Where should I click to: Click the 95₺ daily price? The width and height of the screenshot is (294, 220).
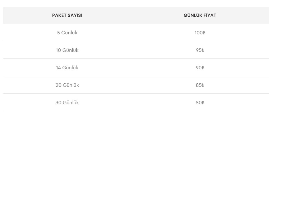click(x=200, y=50)
